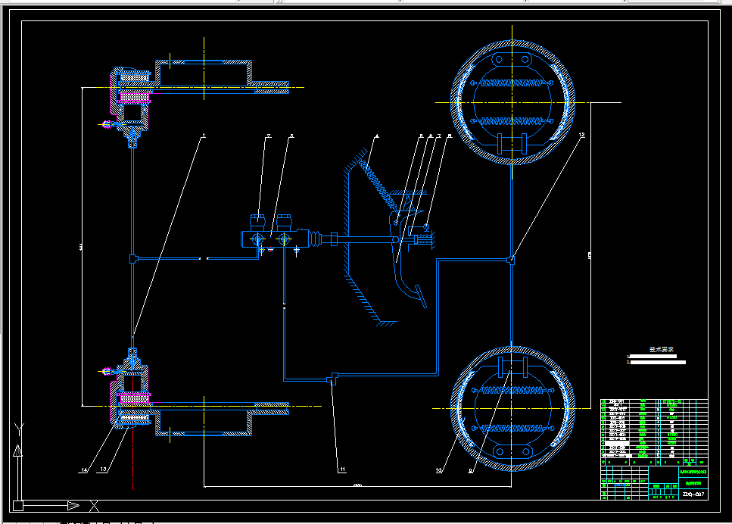This screenshot has height=524, width=732.
Task: Click callout number 12 label
Action: tap(581, 135)
